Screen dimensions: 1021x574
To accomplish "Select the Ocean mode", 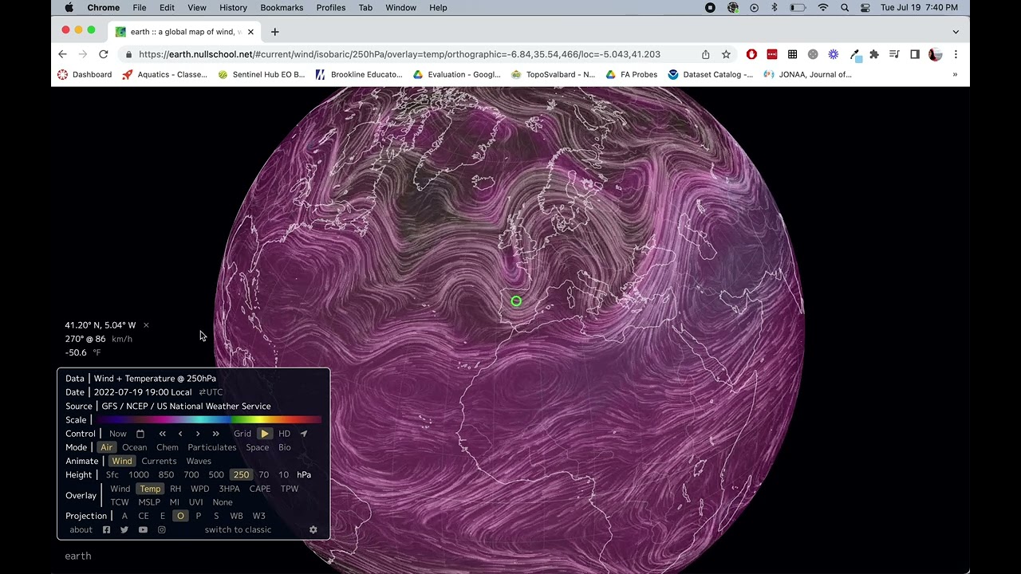I will (135, 447).
